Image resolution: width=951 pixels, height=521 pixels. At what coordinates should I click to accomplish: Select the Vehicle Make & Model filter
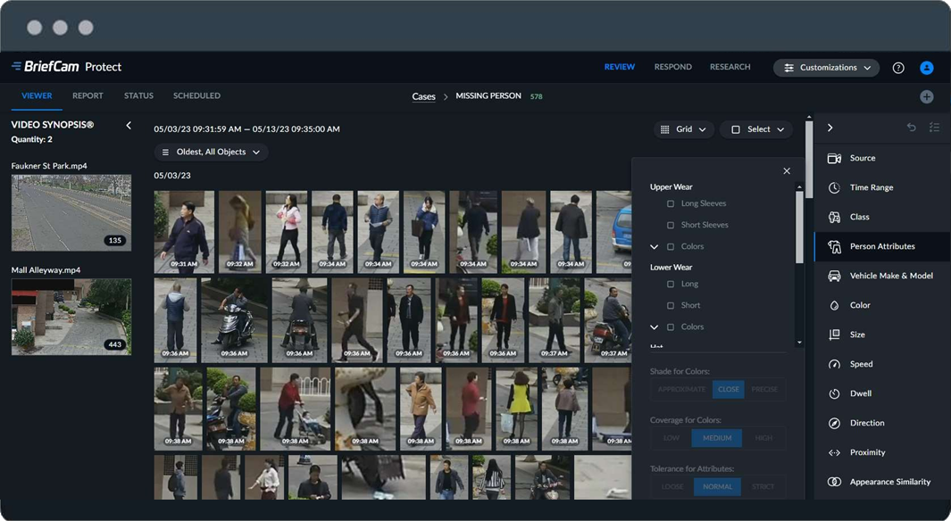pos(890,276)
